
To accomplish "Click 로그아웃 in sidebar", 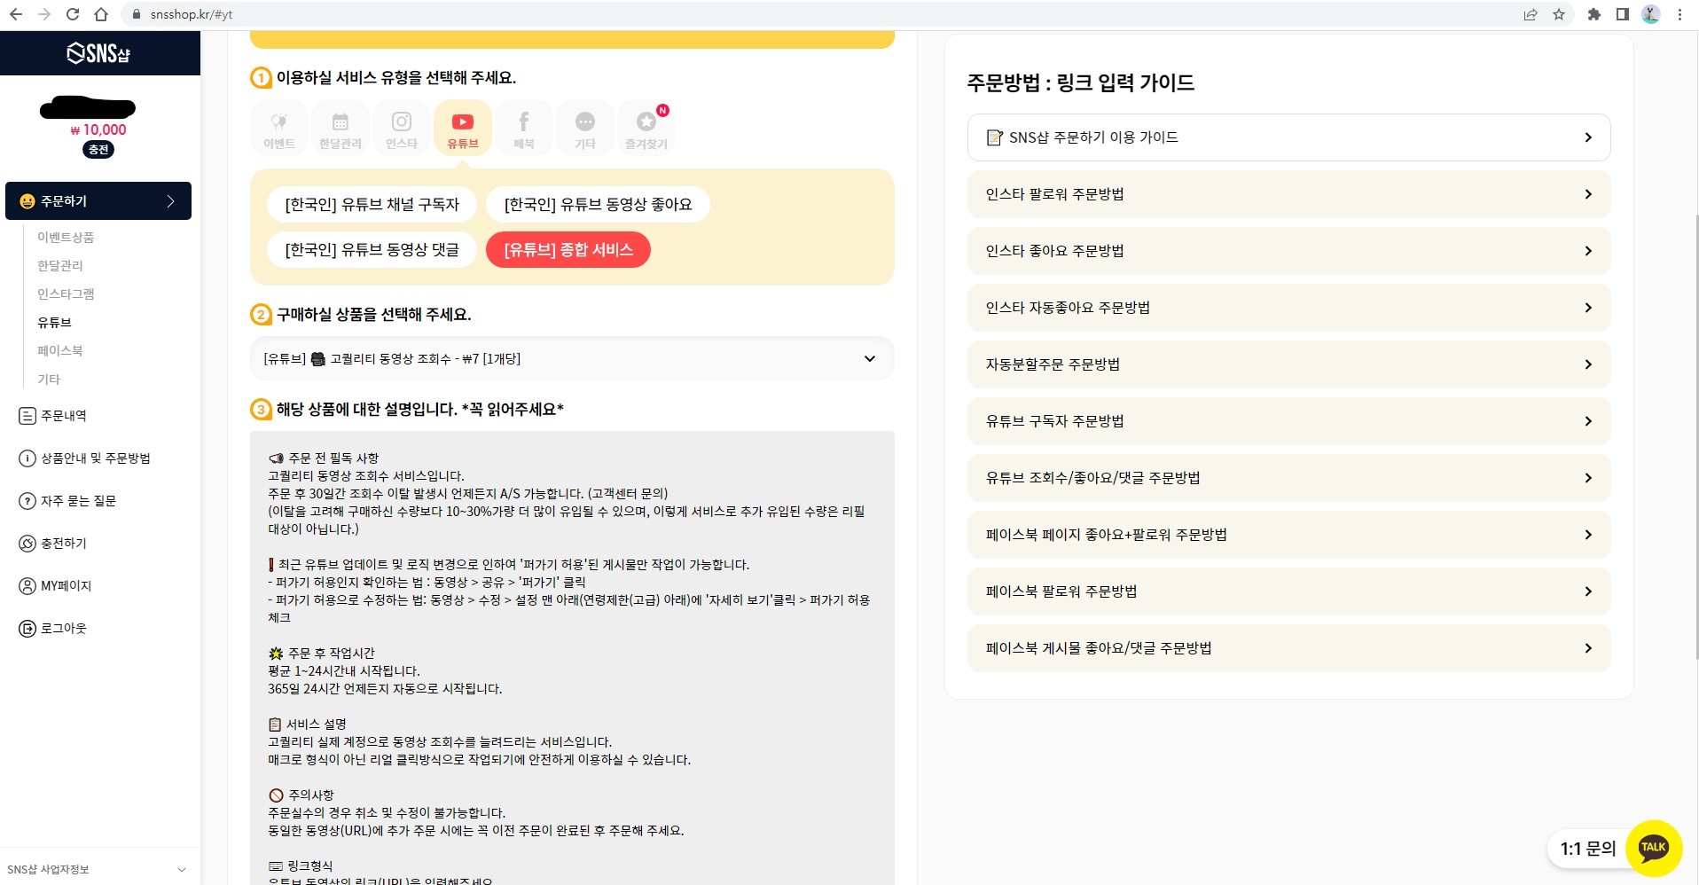I will 53,629.
